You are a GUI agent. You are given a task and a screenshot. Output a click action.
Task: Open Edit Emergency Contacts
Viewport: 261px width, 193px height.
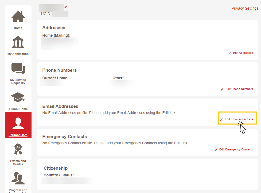[x=236, y=149]
